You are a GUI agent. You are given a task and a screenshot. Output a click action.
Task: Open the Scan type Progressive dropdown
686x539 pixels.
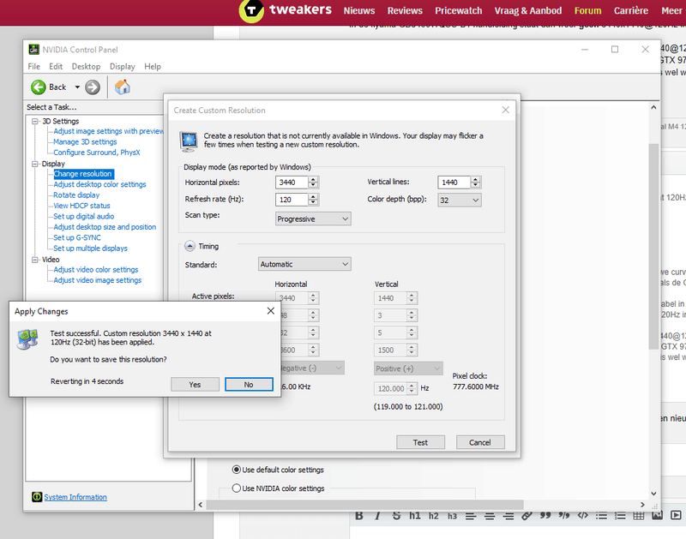click(313, 219)
